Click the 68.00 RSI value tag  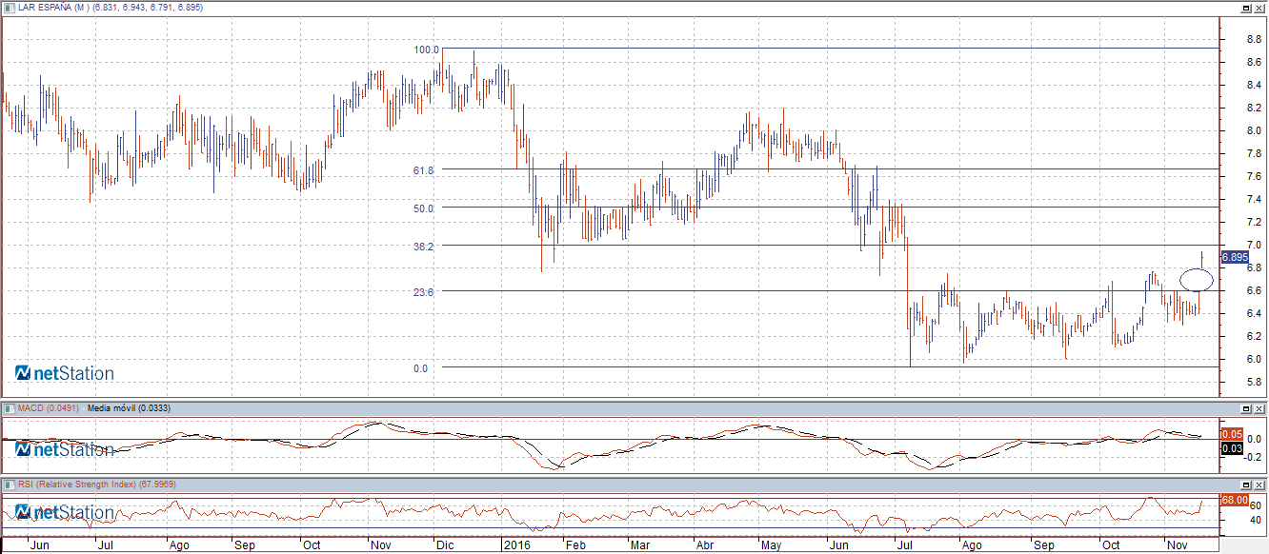click(x=1234, y=499)
